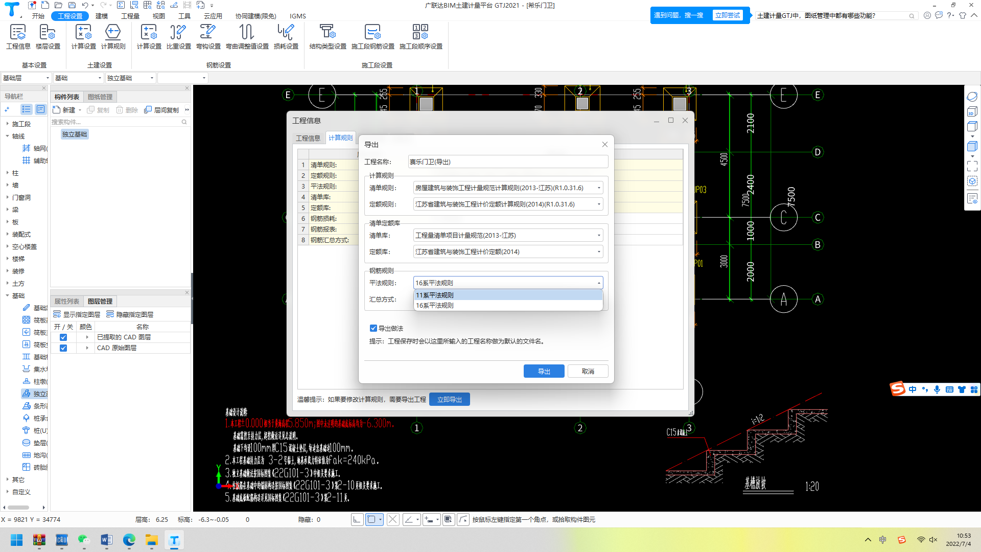Click 层间复制 toolbar button
Screen dimensions: 981x552
(x=161, y=110)
